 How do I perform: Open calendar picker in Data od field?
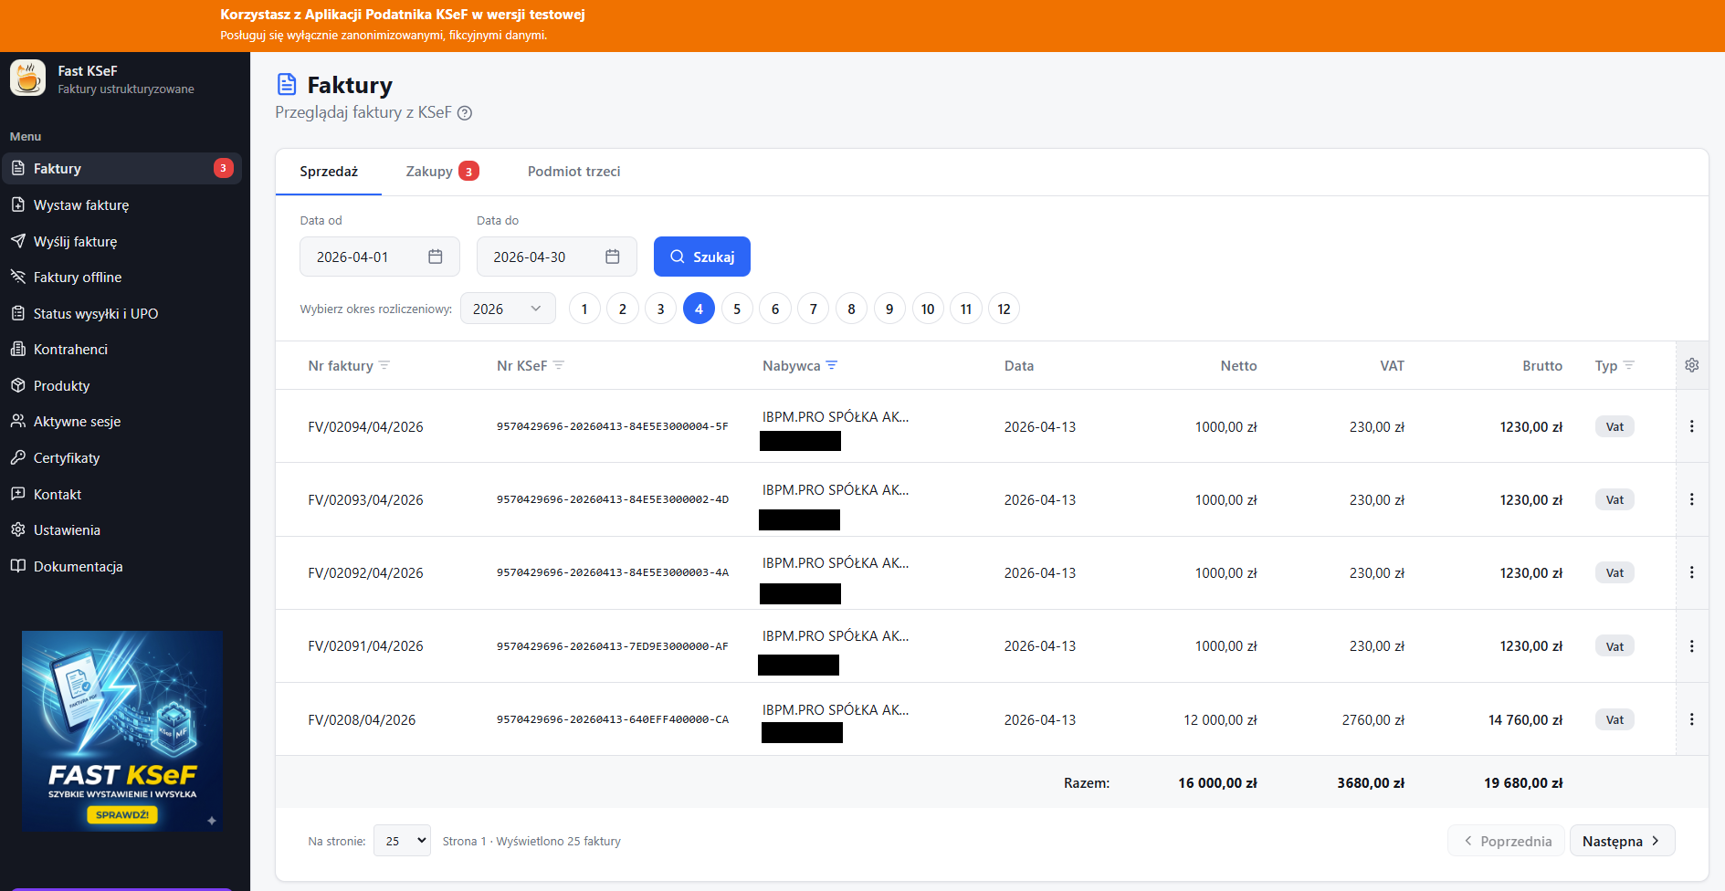(436, 257)
